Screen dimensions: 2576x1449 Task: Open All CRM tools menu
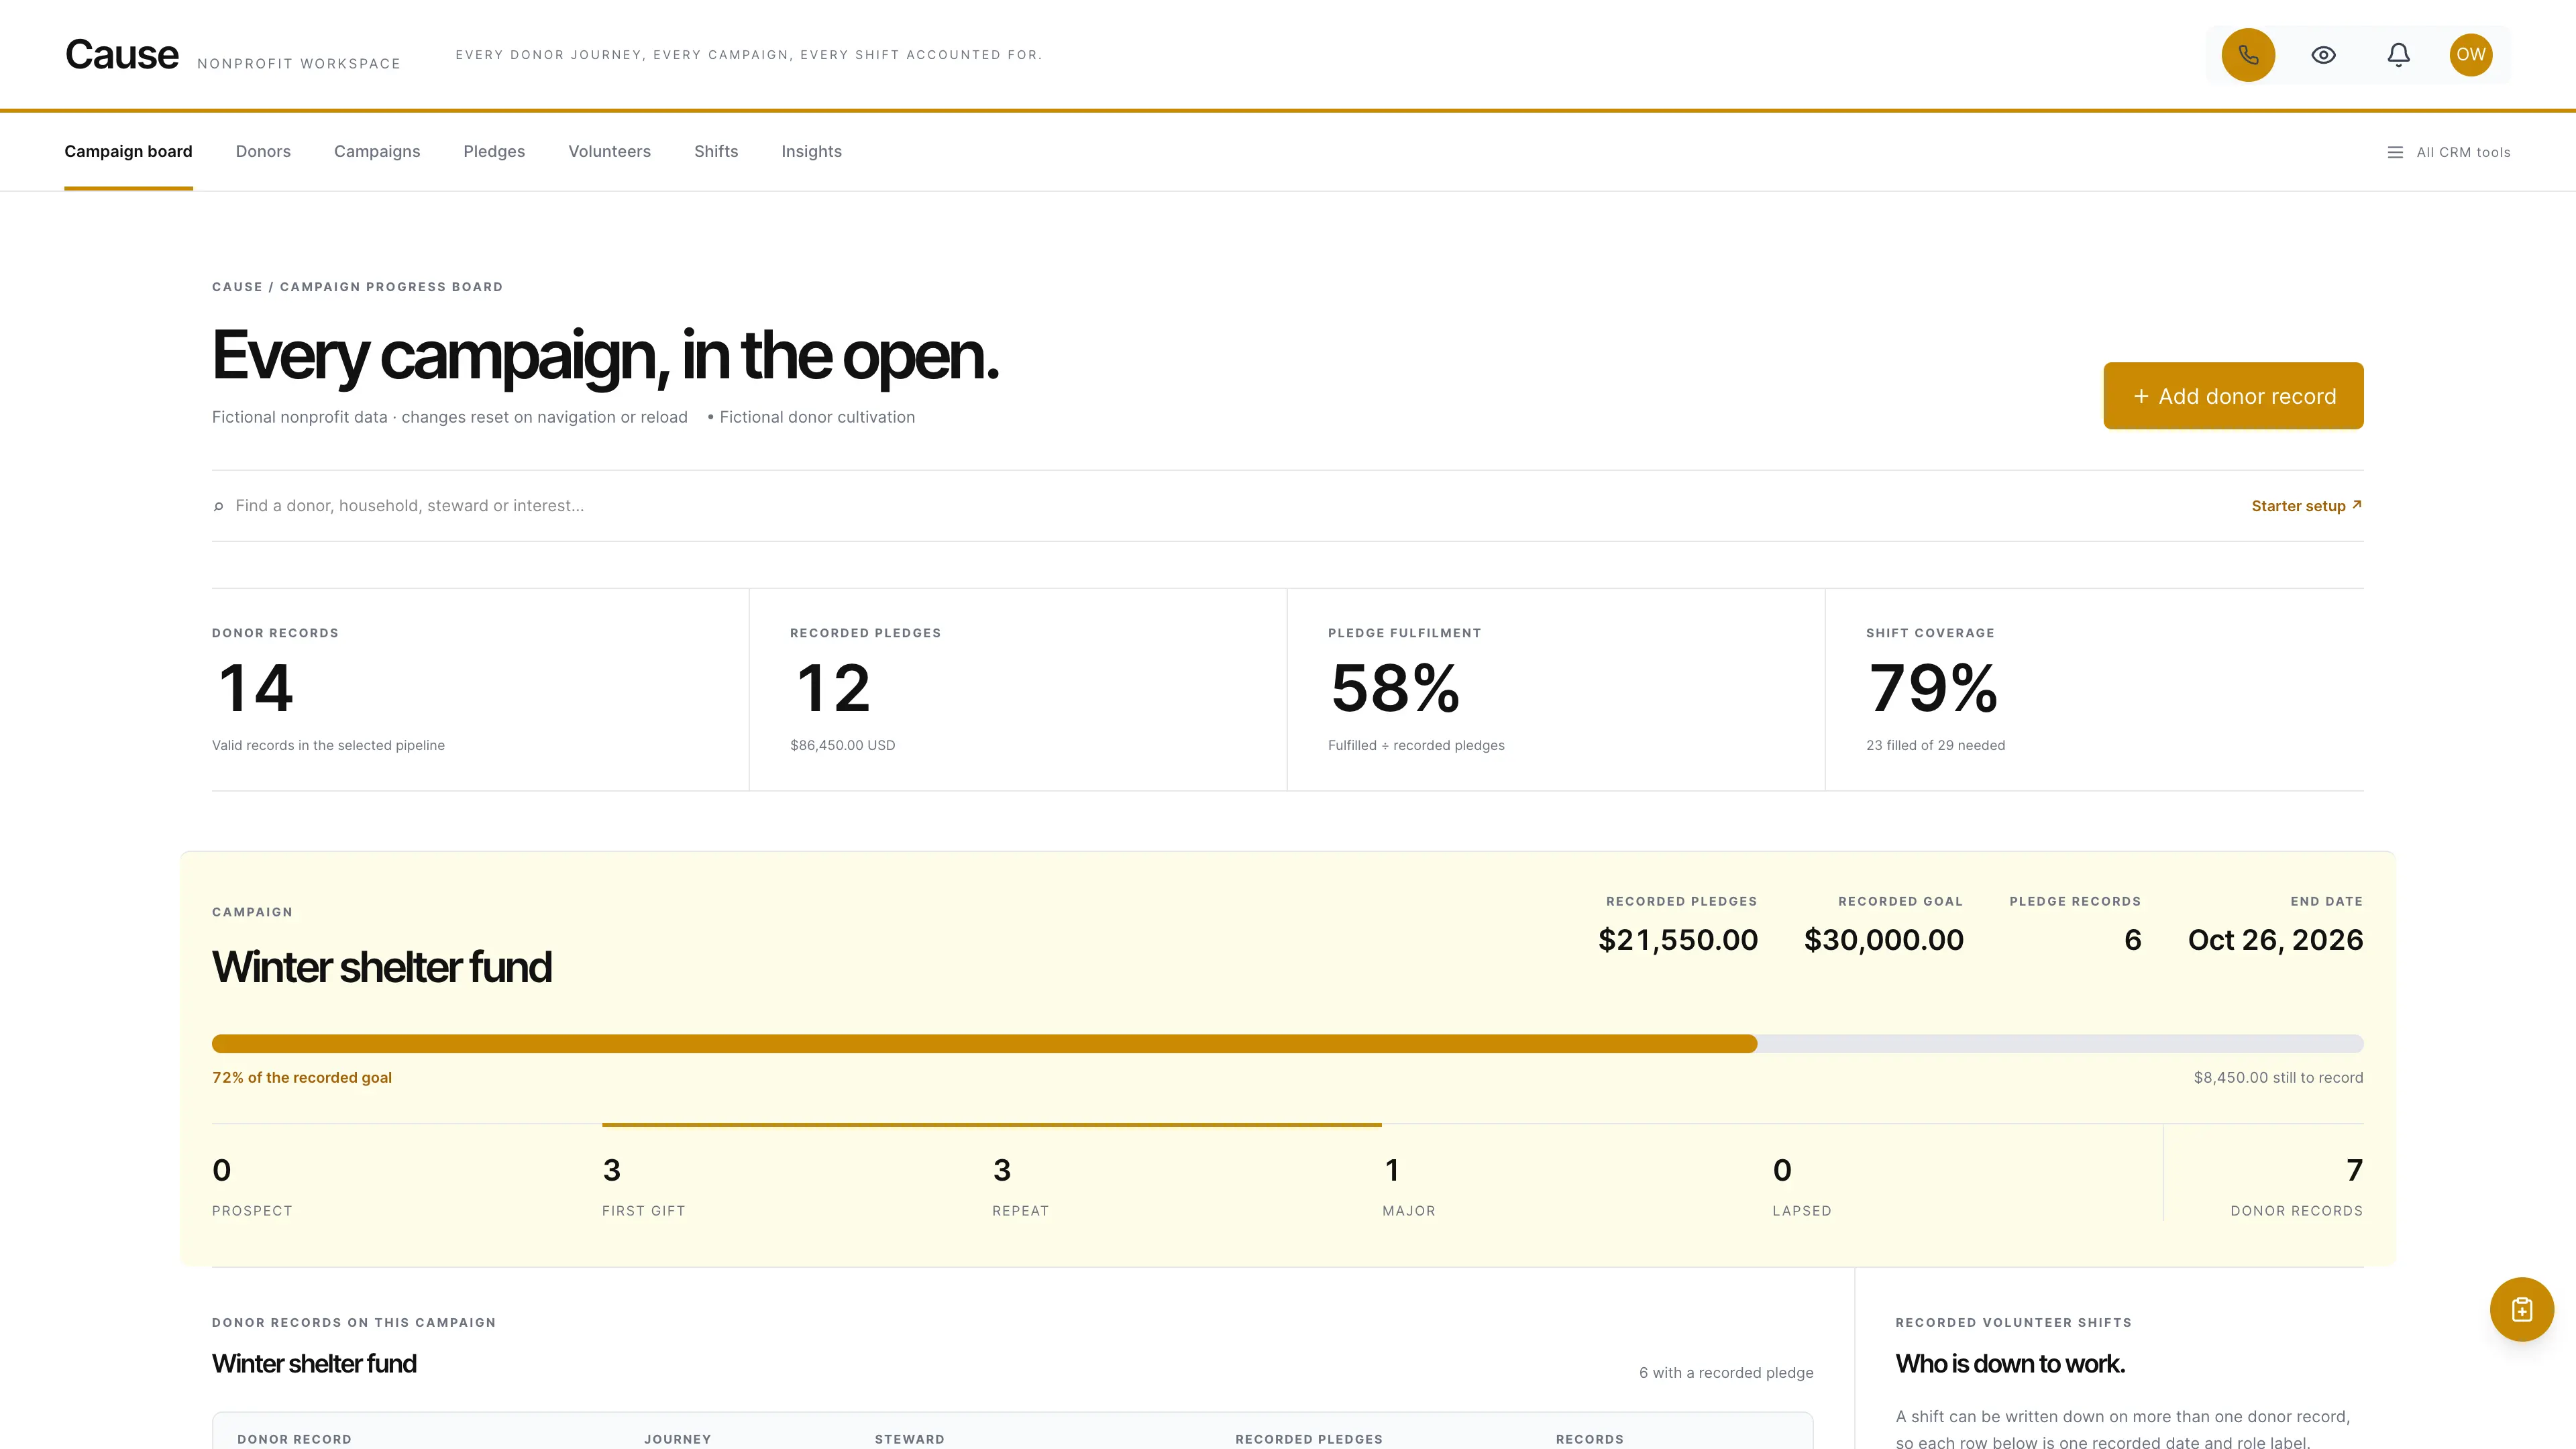2448,152
